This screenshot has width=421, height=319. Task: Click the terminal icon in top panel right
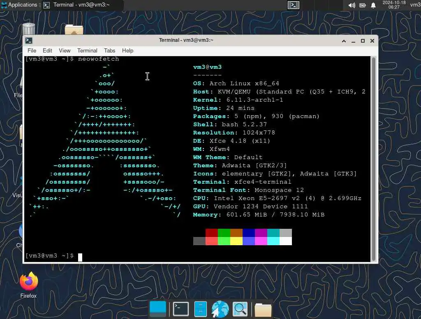293,5
